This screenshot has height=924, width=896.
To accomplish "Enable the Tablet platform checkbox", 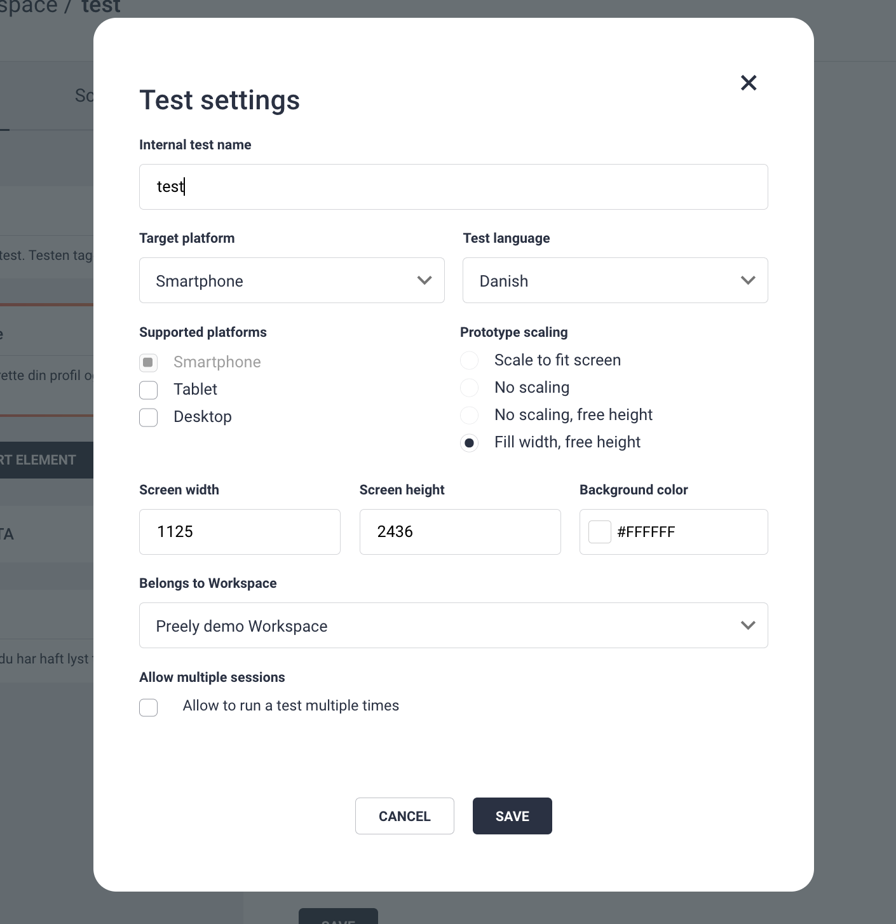I will point(149,390).
